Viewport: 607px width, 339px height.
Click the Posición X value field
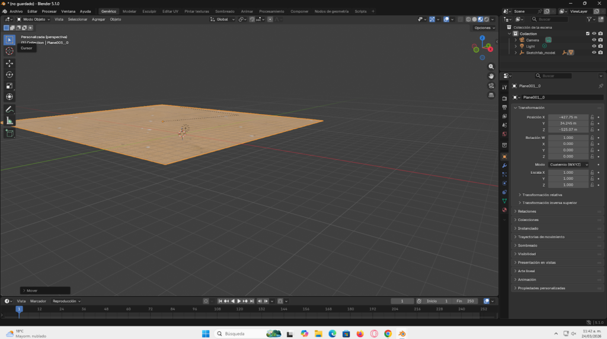pyautogui.click(x=568, y=117)
